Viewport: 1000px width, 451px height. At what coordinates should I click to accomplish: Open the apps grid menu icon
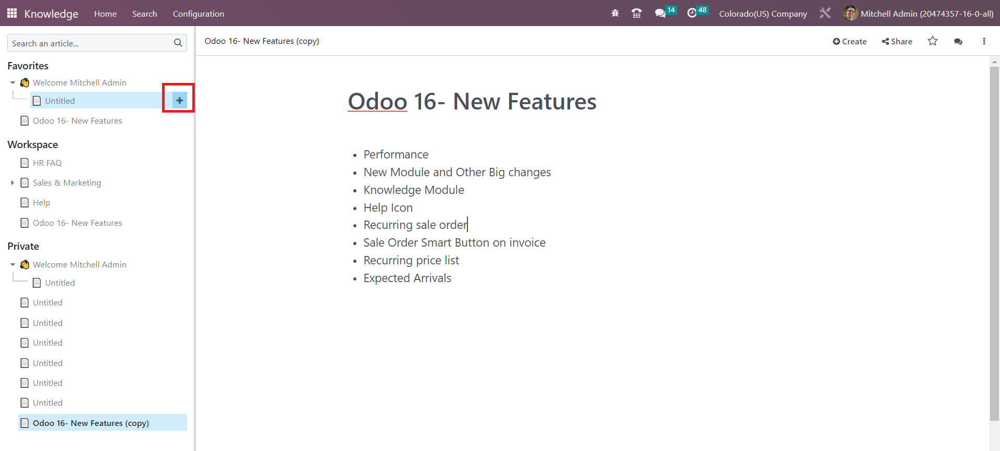[12, 13]
